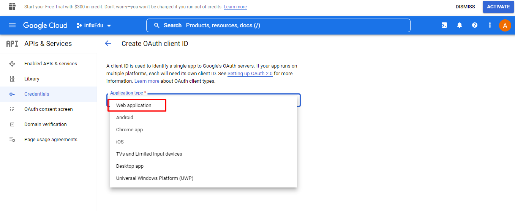Go to OAuth consent screen

click(49, 109)
